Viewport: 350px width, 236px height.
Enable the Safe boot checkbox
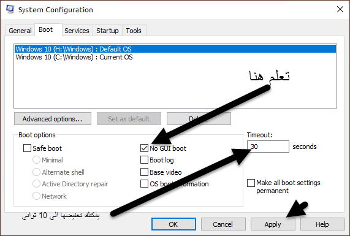point(27,148)
